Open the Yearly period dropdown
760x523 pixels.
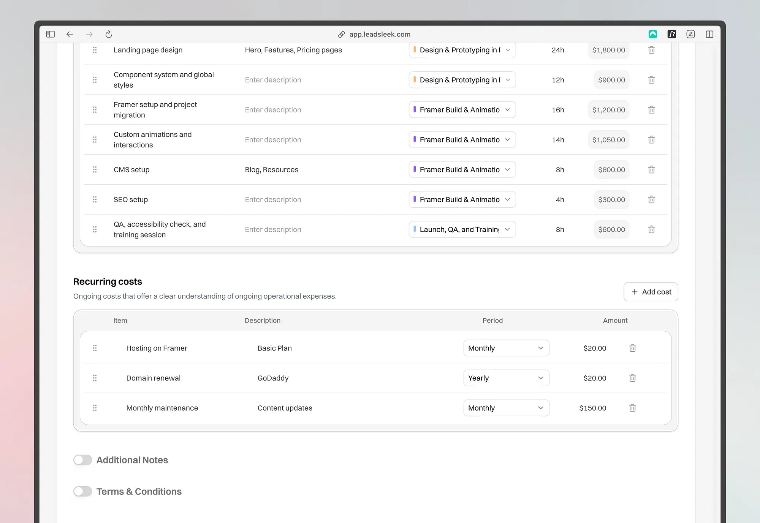[x=506, y=378]
